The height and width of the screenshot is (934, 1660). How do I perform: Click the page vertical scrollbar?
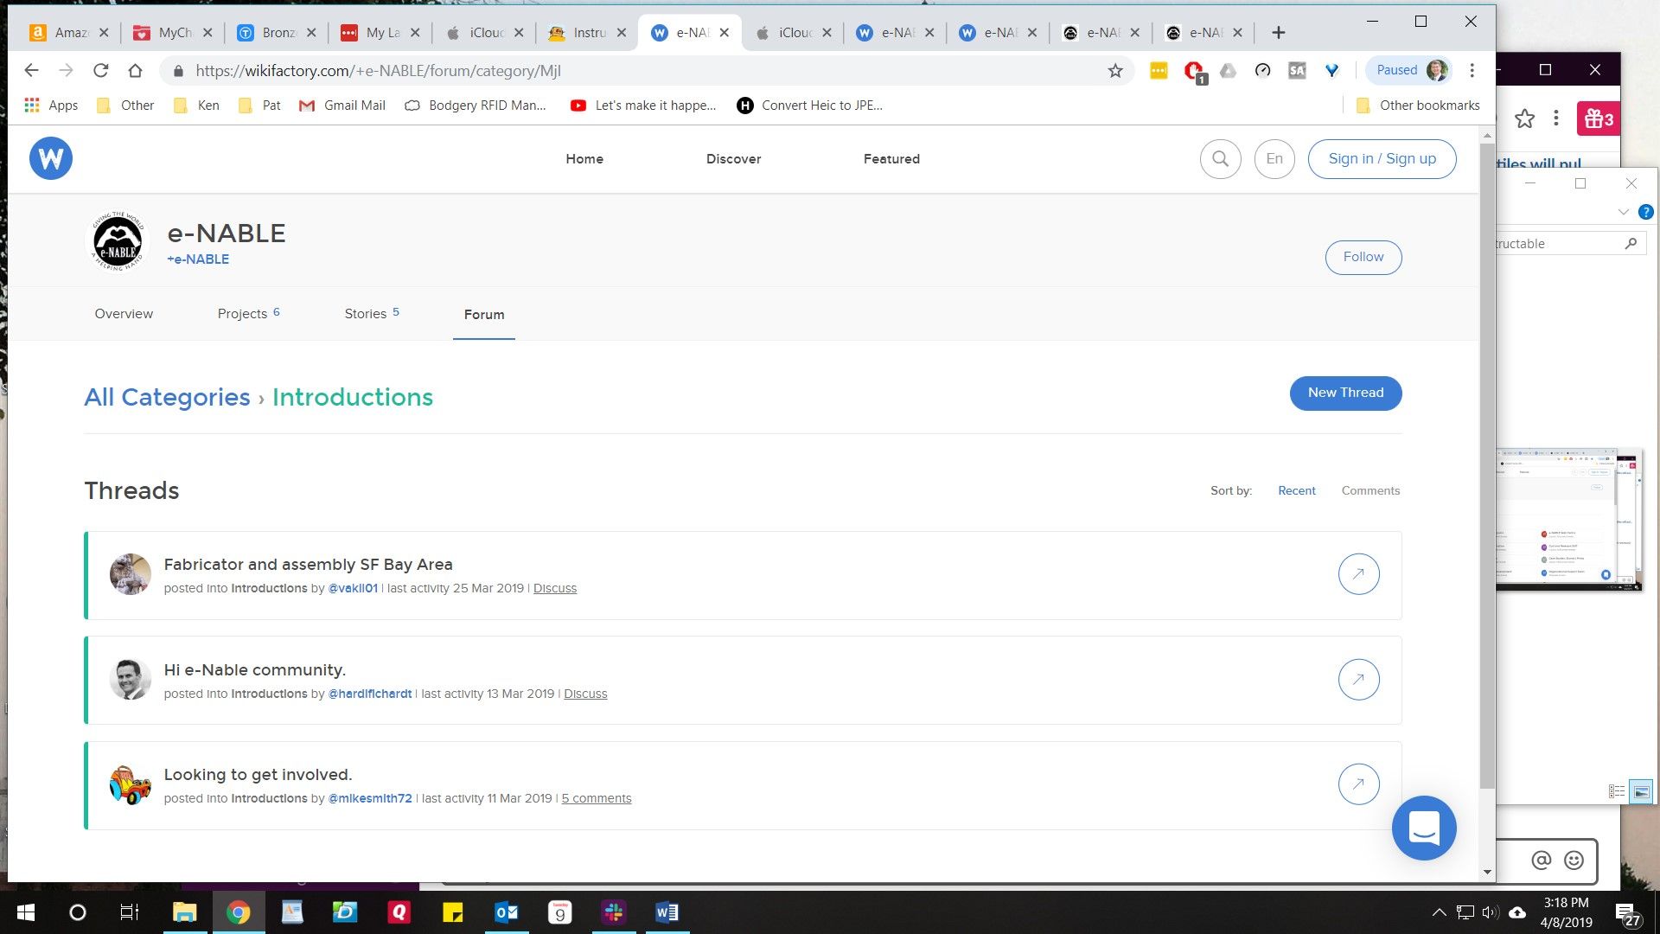tap(1487, 467)
